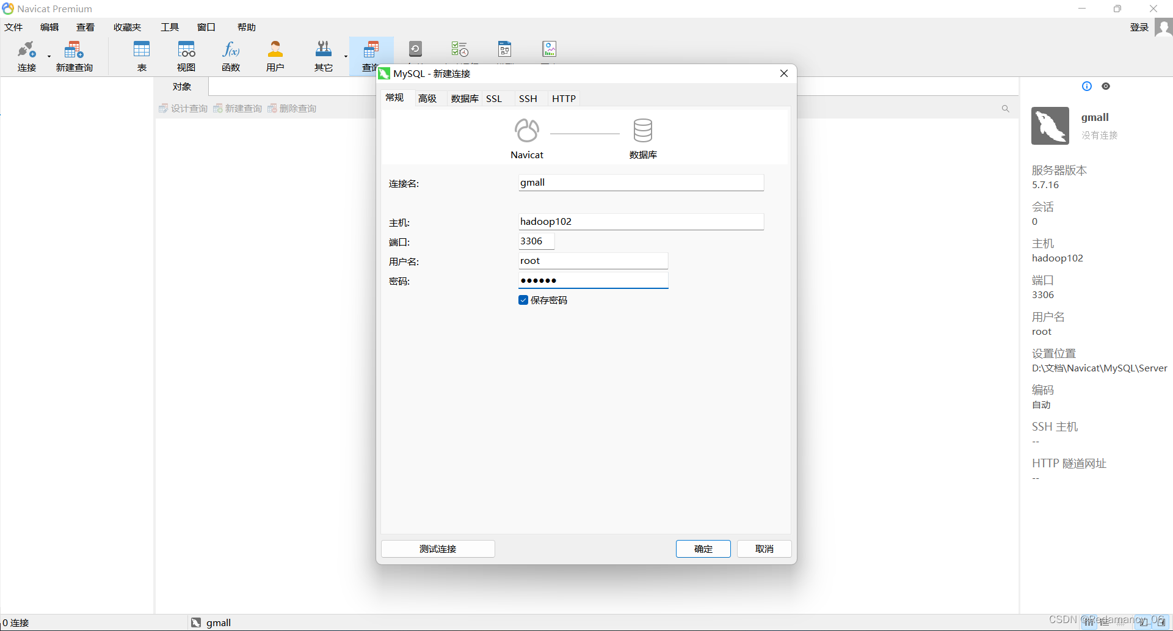
Task: Click the 密码 password field
Action: [x=593, y=280]
